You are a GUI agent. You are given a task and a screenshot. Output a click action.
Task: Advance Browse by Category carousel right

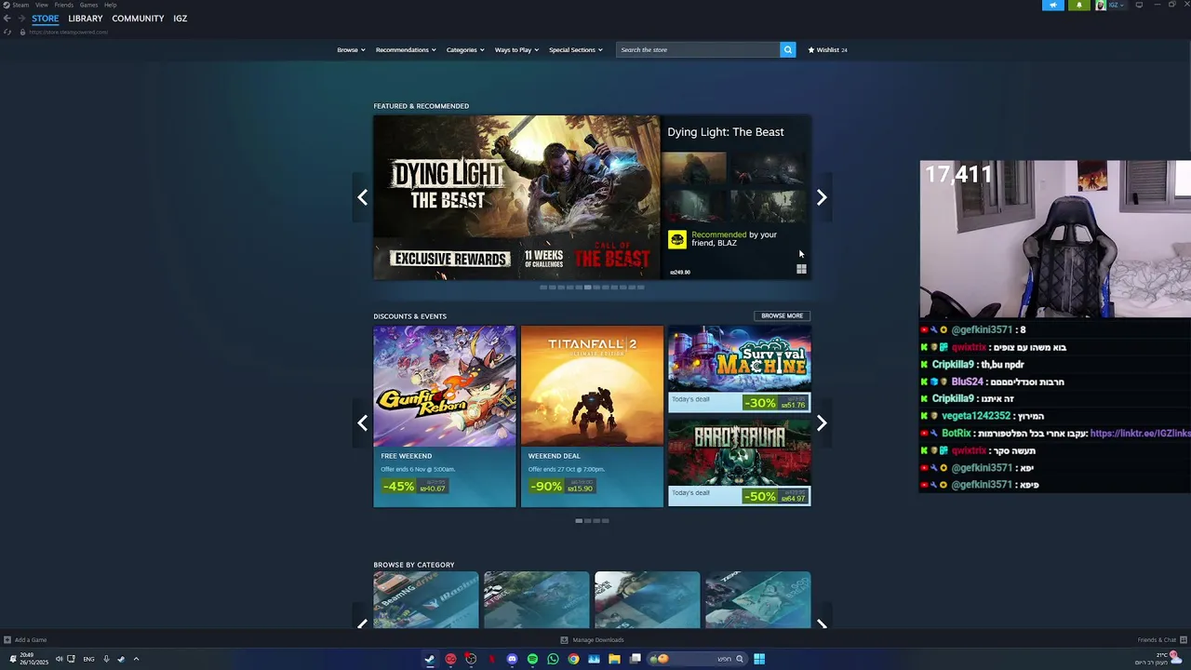click(x=822, y=623)
